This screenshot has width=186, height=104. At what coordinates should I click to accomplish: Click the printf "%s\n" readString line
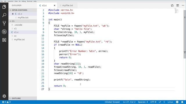(x=72, y=80)
